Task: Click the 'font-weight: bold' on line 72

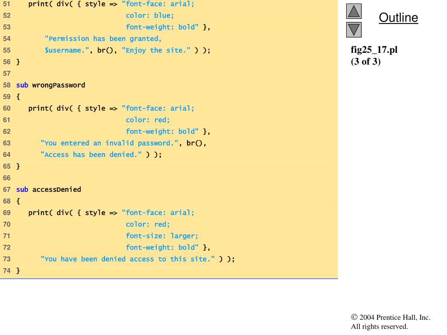Action: pos(162,248)
